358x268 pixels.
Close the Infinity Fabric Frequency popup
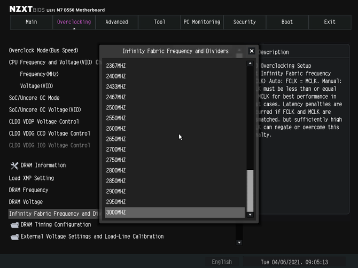[x=251, y=51]
